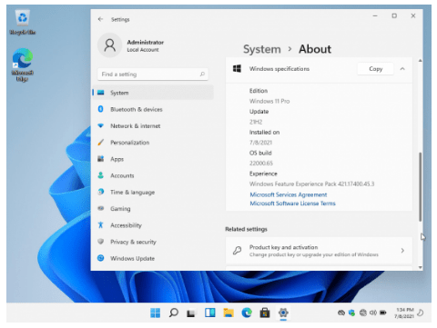Viewport: 437px width, 328px height.
Task: Click the security shield icon in the system tray
Action: pos(352,313)
